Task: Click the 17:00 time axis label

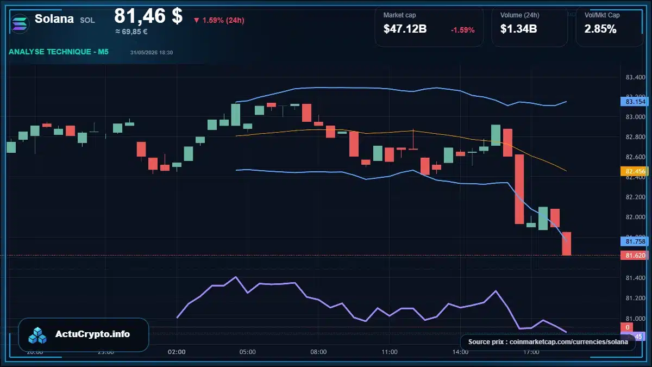Action: click(531, 352)
